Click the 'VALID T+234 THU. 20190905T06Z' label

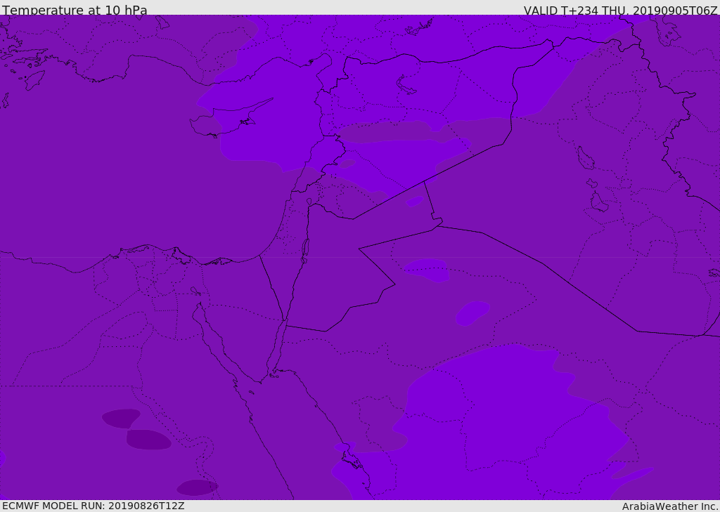tap(620, 10)
